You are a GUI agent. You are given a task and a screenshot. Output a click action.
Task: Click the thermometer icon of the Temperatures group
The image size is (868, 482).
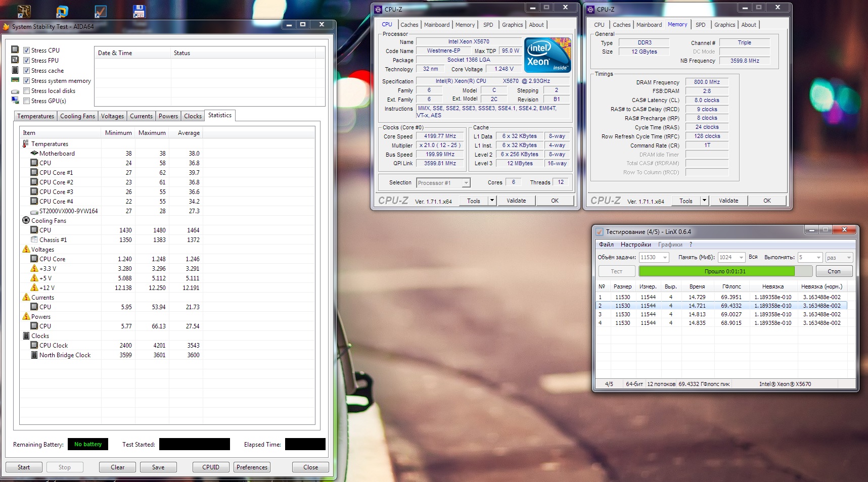[26, 144]
